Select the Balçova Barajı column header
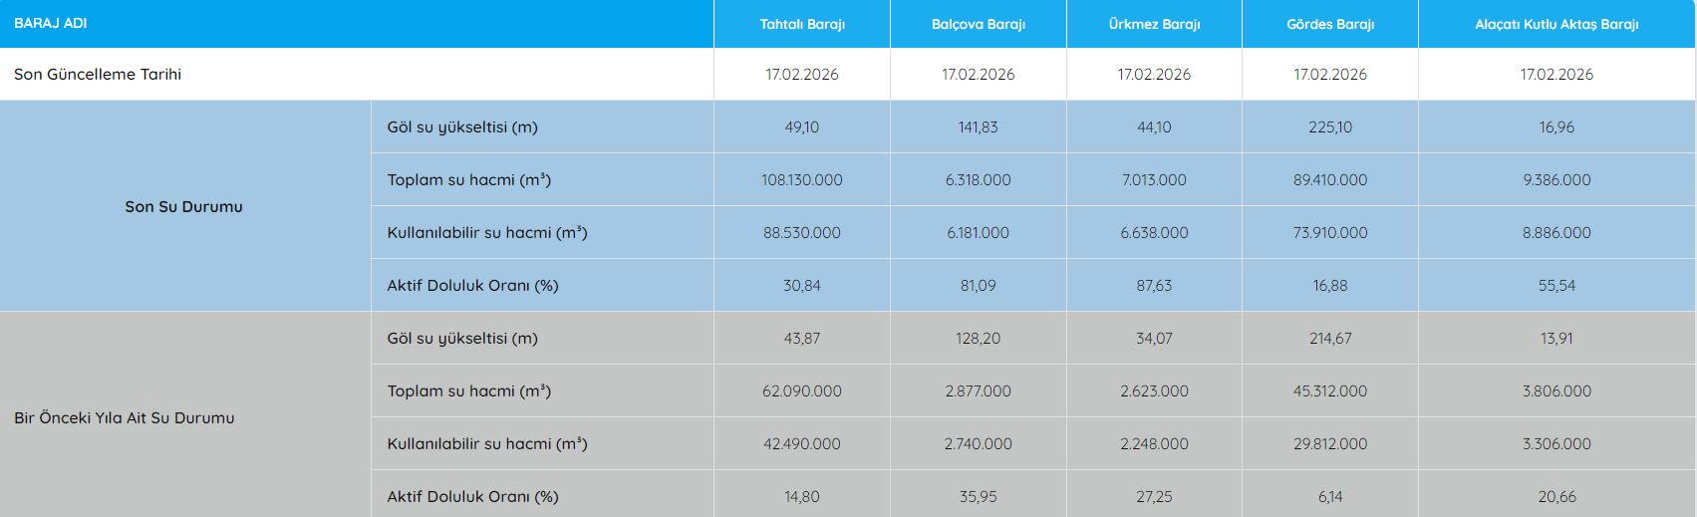 978,24
